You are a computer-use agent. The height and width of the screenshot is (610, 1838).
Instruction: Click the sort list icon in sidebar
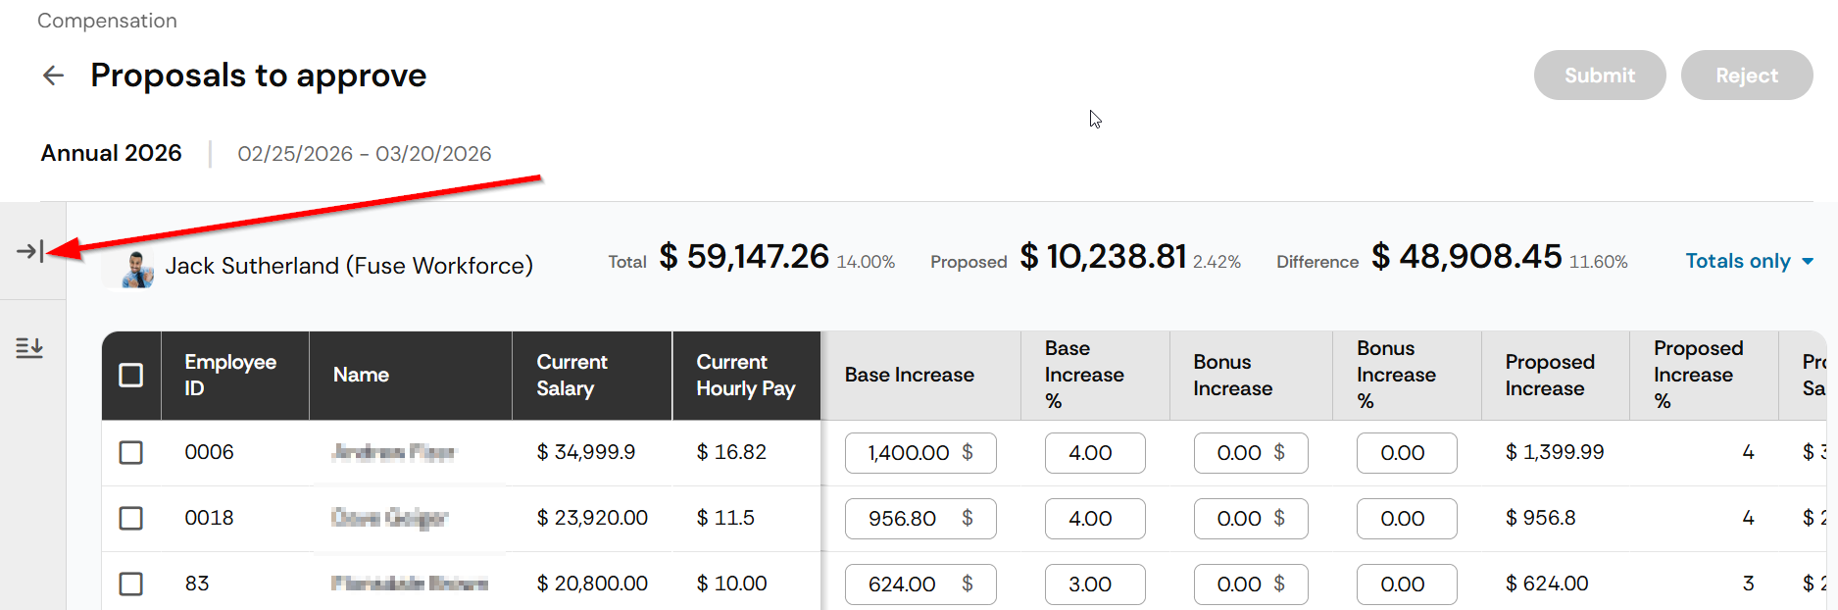point(29,348)
